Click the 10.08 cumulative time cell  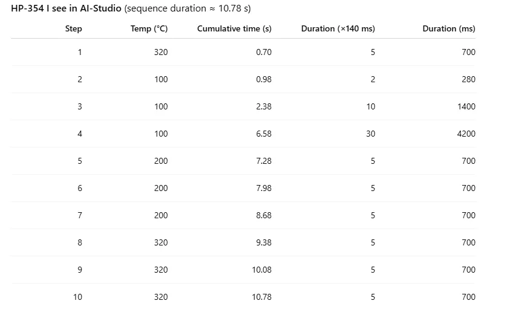(262, 270)
